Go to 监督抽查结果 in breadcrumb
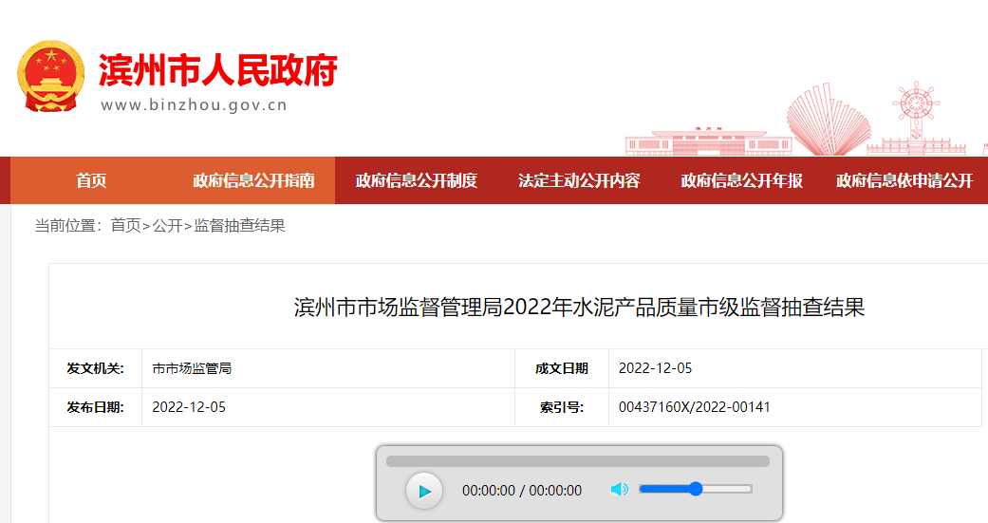 click(239, 226)
